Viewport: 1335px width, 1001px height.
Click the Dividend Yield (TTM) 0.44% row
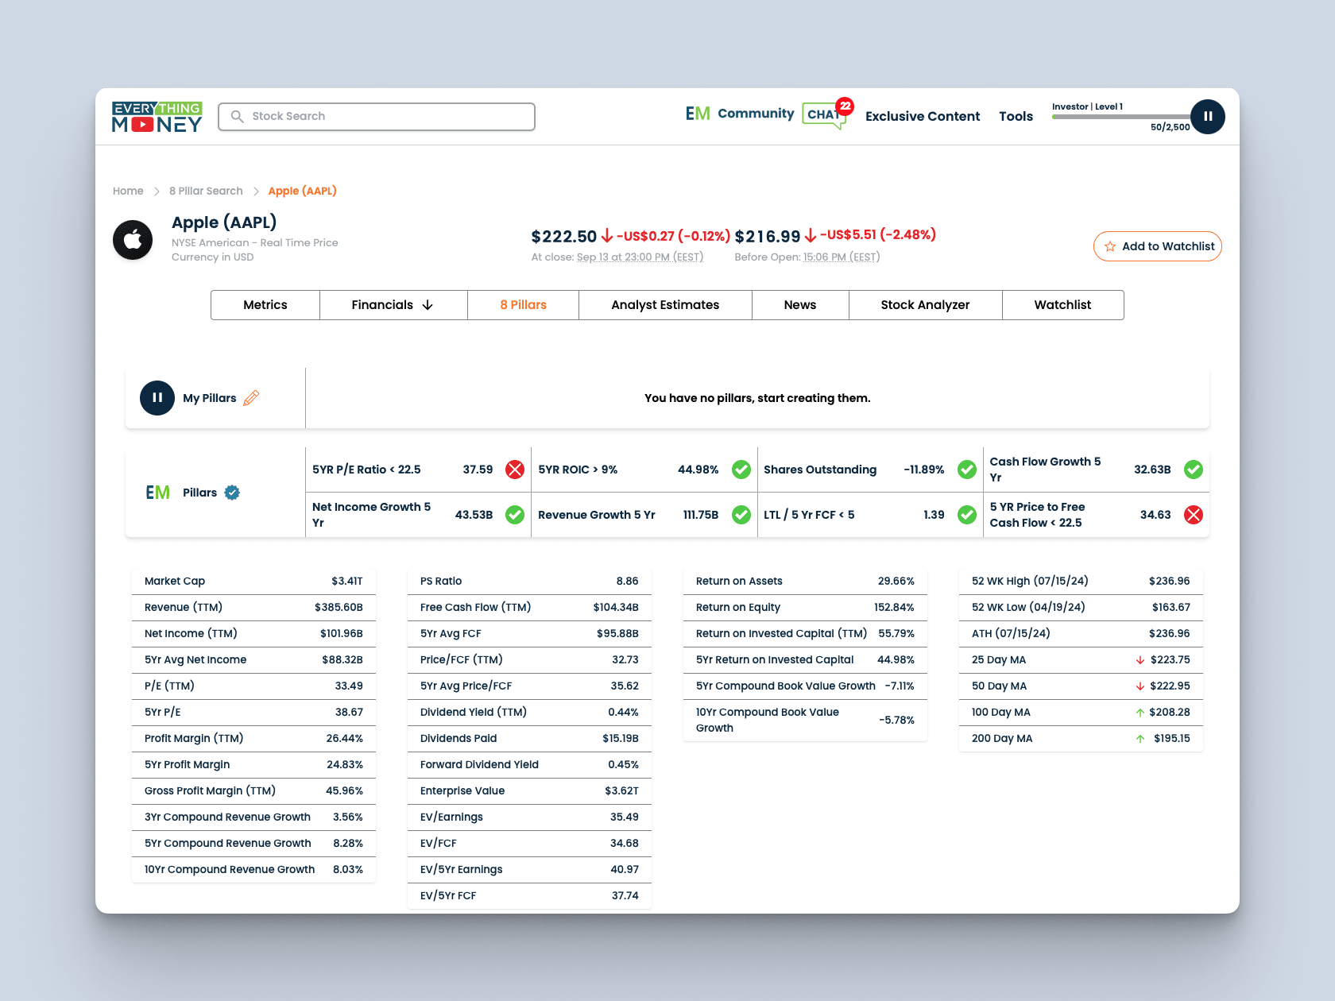529,713
